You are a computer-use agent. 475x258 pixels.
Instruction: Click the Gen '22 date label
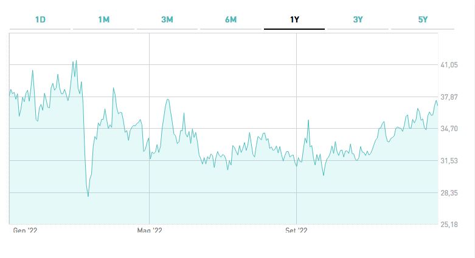click(x=25, y=231)
